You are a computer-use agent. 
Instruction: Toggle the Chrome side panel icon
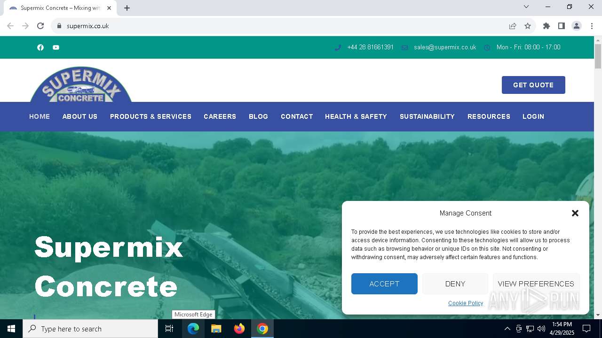click(x=562, y=26)
